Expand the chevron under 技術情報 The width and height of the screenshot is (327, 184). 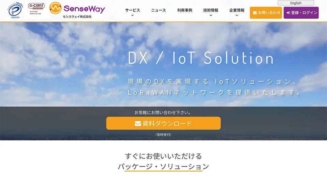(x=211, y=15)
